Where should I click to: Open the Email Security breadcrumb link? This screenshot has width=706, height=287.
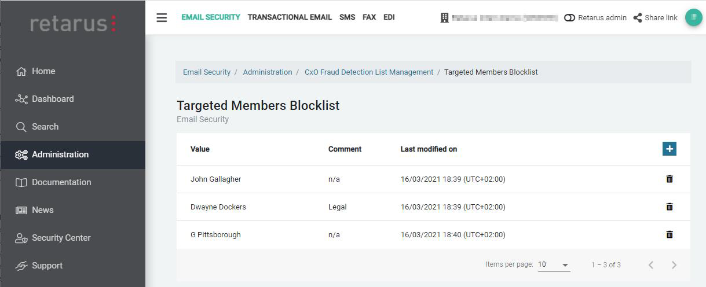click(207, 72)
